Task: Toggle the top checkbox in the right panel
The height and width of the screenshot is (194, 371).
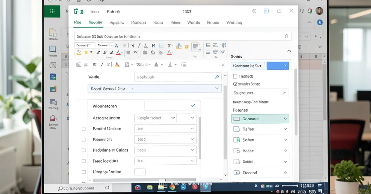Action: pyautogui.click(x=235, y=76)
